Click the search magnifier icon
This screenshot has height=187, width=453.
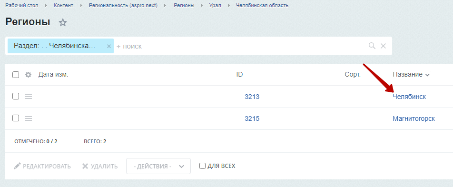(x=372, y=46)
